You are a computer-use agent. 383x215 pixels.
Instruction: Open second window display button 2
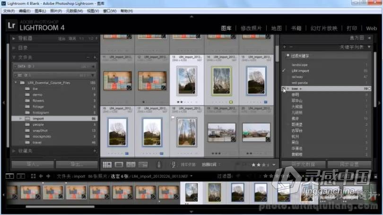tap(21, 176)
